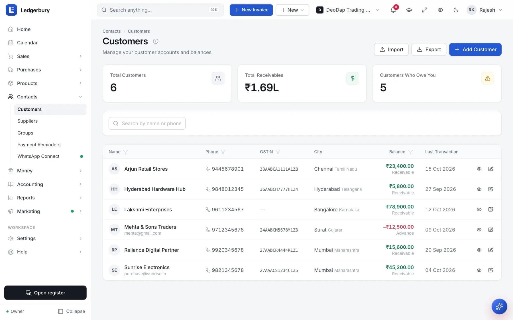Toggle the privacy eye icon in top bar

point(440,10)
